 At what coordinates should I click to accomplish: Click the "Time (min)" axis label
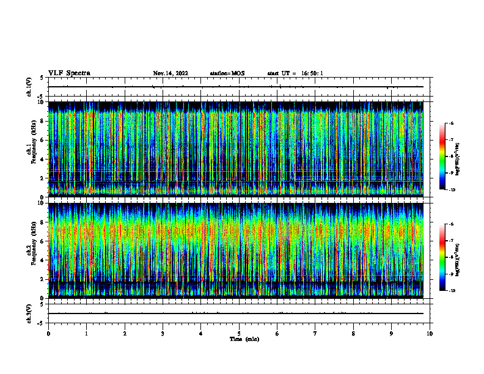click(244, 339)
